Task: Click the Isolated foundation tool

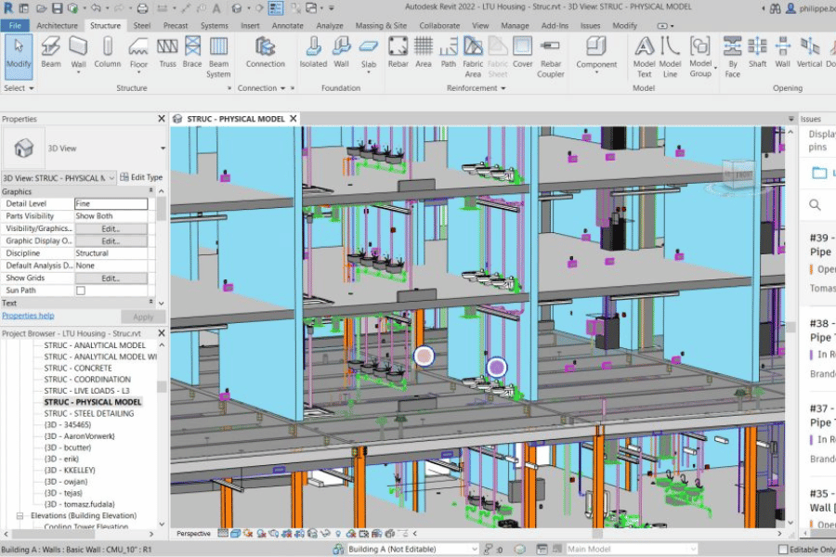Action: coord(313,51)
